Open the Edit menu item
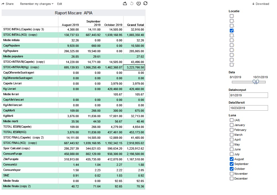Screen dimensions: 277x195 (x=59, y=4)
